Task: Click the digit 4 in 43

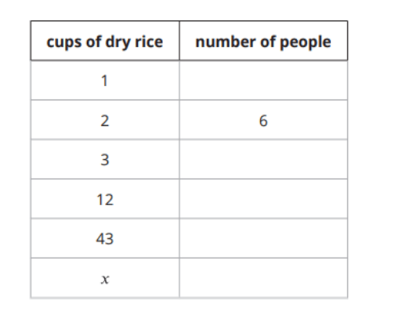Action: pyautogui.click(x=100, y=239)
